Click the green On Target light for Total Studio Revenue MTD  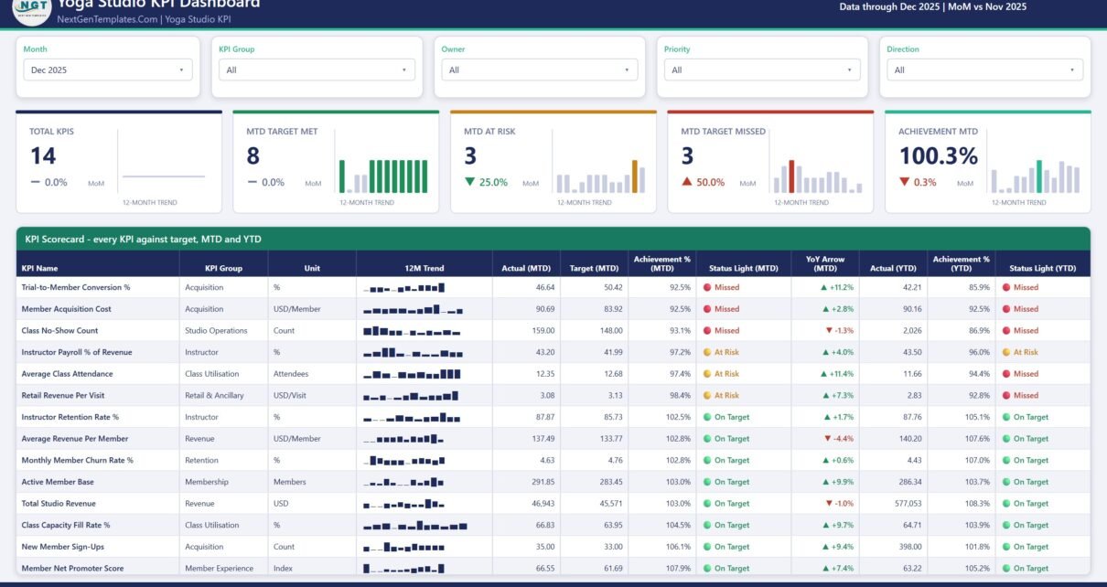pos(707,504)
